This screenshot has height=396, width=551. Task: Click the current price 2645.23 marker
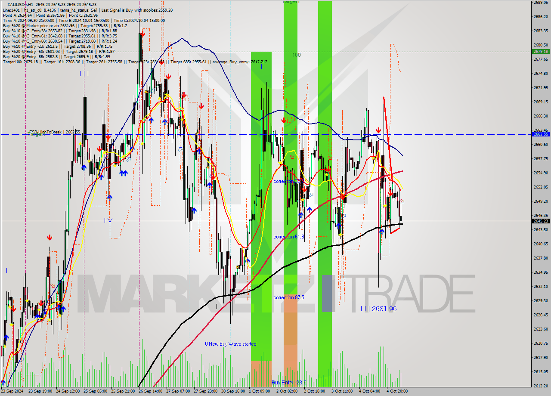pos(541,221)
